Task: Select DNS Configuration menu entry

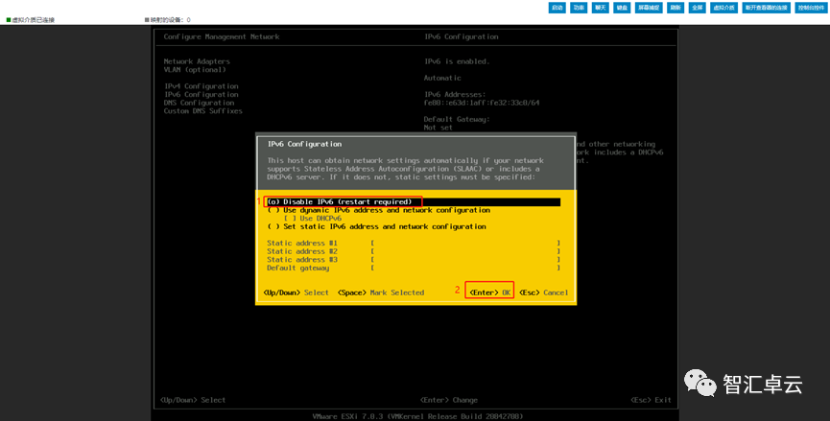Action: click(199, 103)
